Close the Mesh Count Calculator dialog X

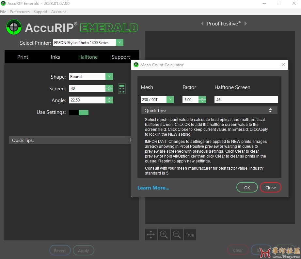click(283, 65)
